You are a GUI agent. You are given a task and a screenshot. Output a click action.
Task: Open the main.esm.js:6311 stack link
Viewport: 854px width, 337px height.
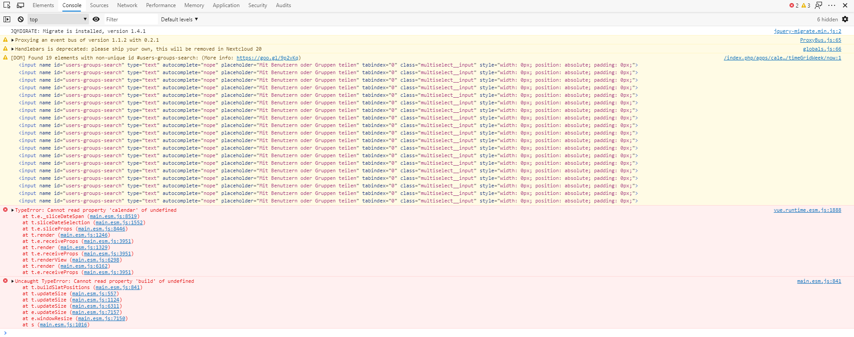click(96, 306)
